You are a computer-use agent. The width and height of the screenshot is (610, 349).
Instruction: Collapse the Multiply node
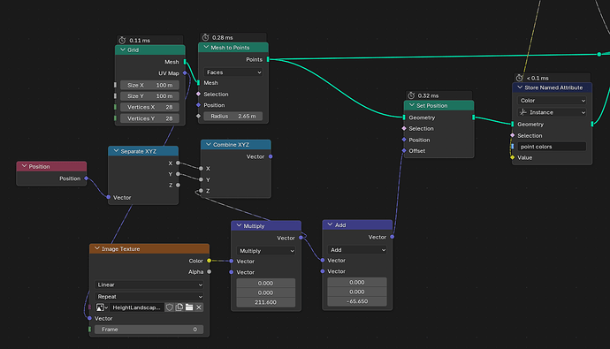click(x=239, y=225)
